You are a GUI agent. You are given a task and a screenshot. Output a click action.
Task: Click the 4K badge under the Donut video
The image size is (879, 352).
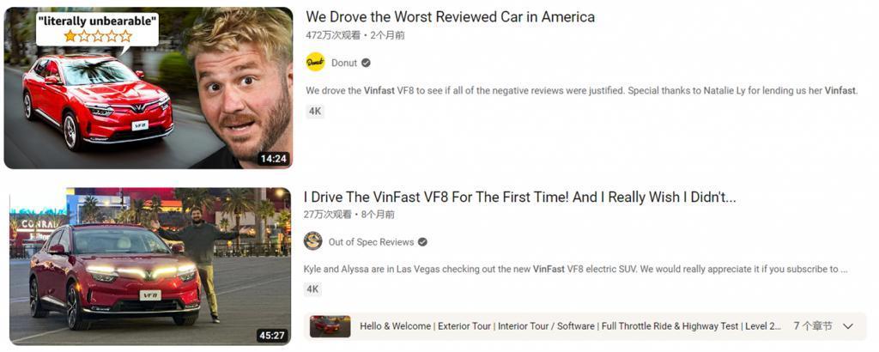click(x=315, y=111)
